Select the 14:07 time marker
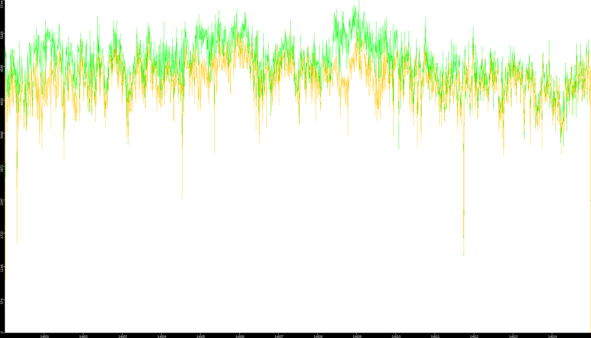The image size is (591, 338). click(x=279, y=336)
